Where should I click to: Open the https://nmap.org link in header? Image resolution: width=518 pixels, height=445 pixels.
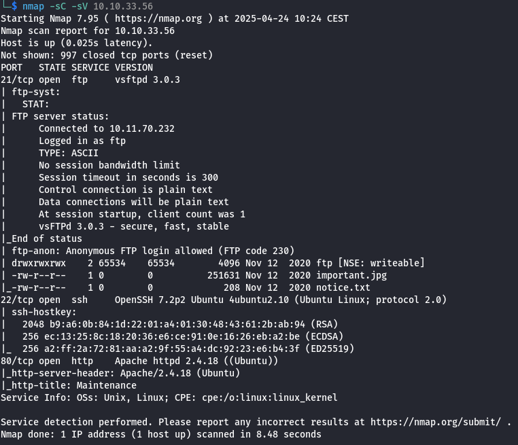click(x=158, y=18)
